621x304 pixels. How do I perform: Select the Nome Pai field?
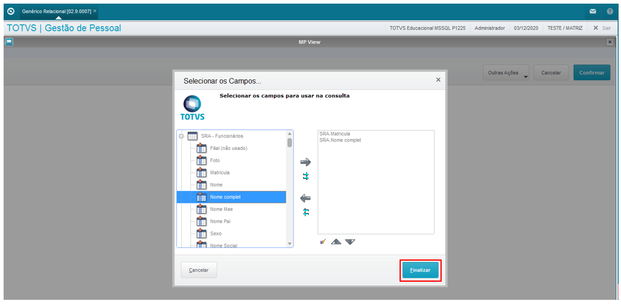(220, 221)
